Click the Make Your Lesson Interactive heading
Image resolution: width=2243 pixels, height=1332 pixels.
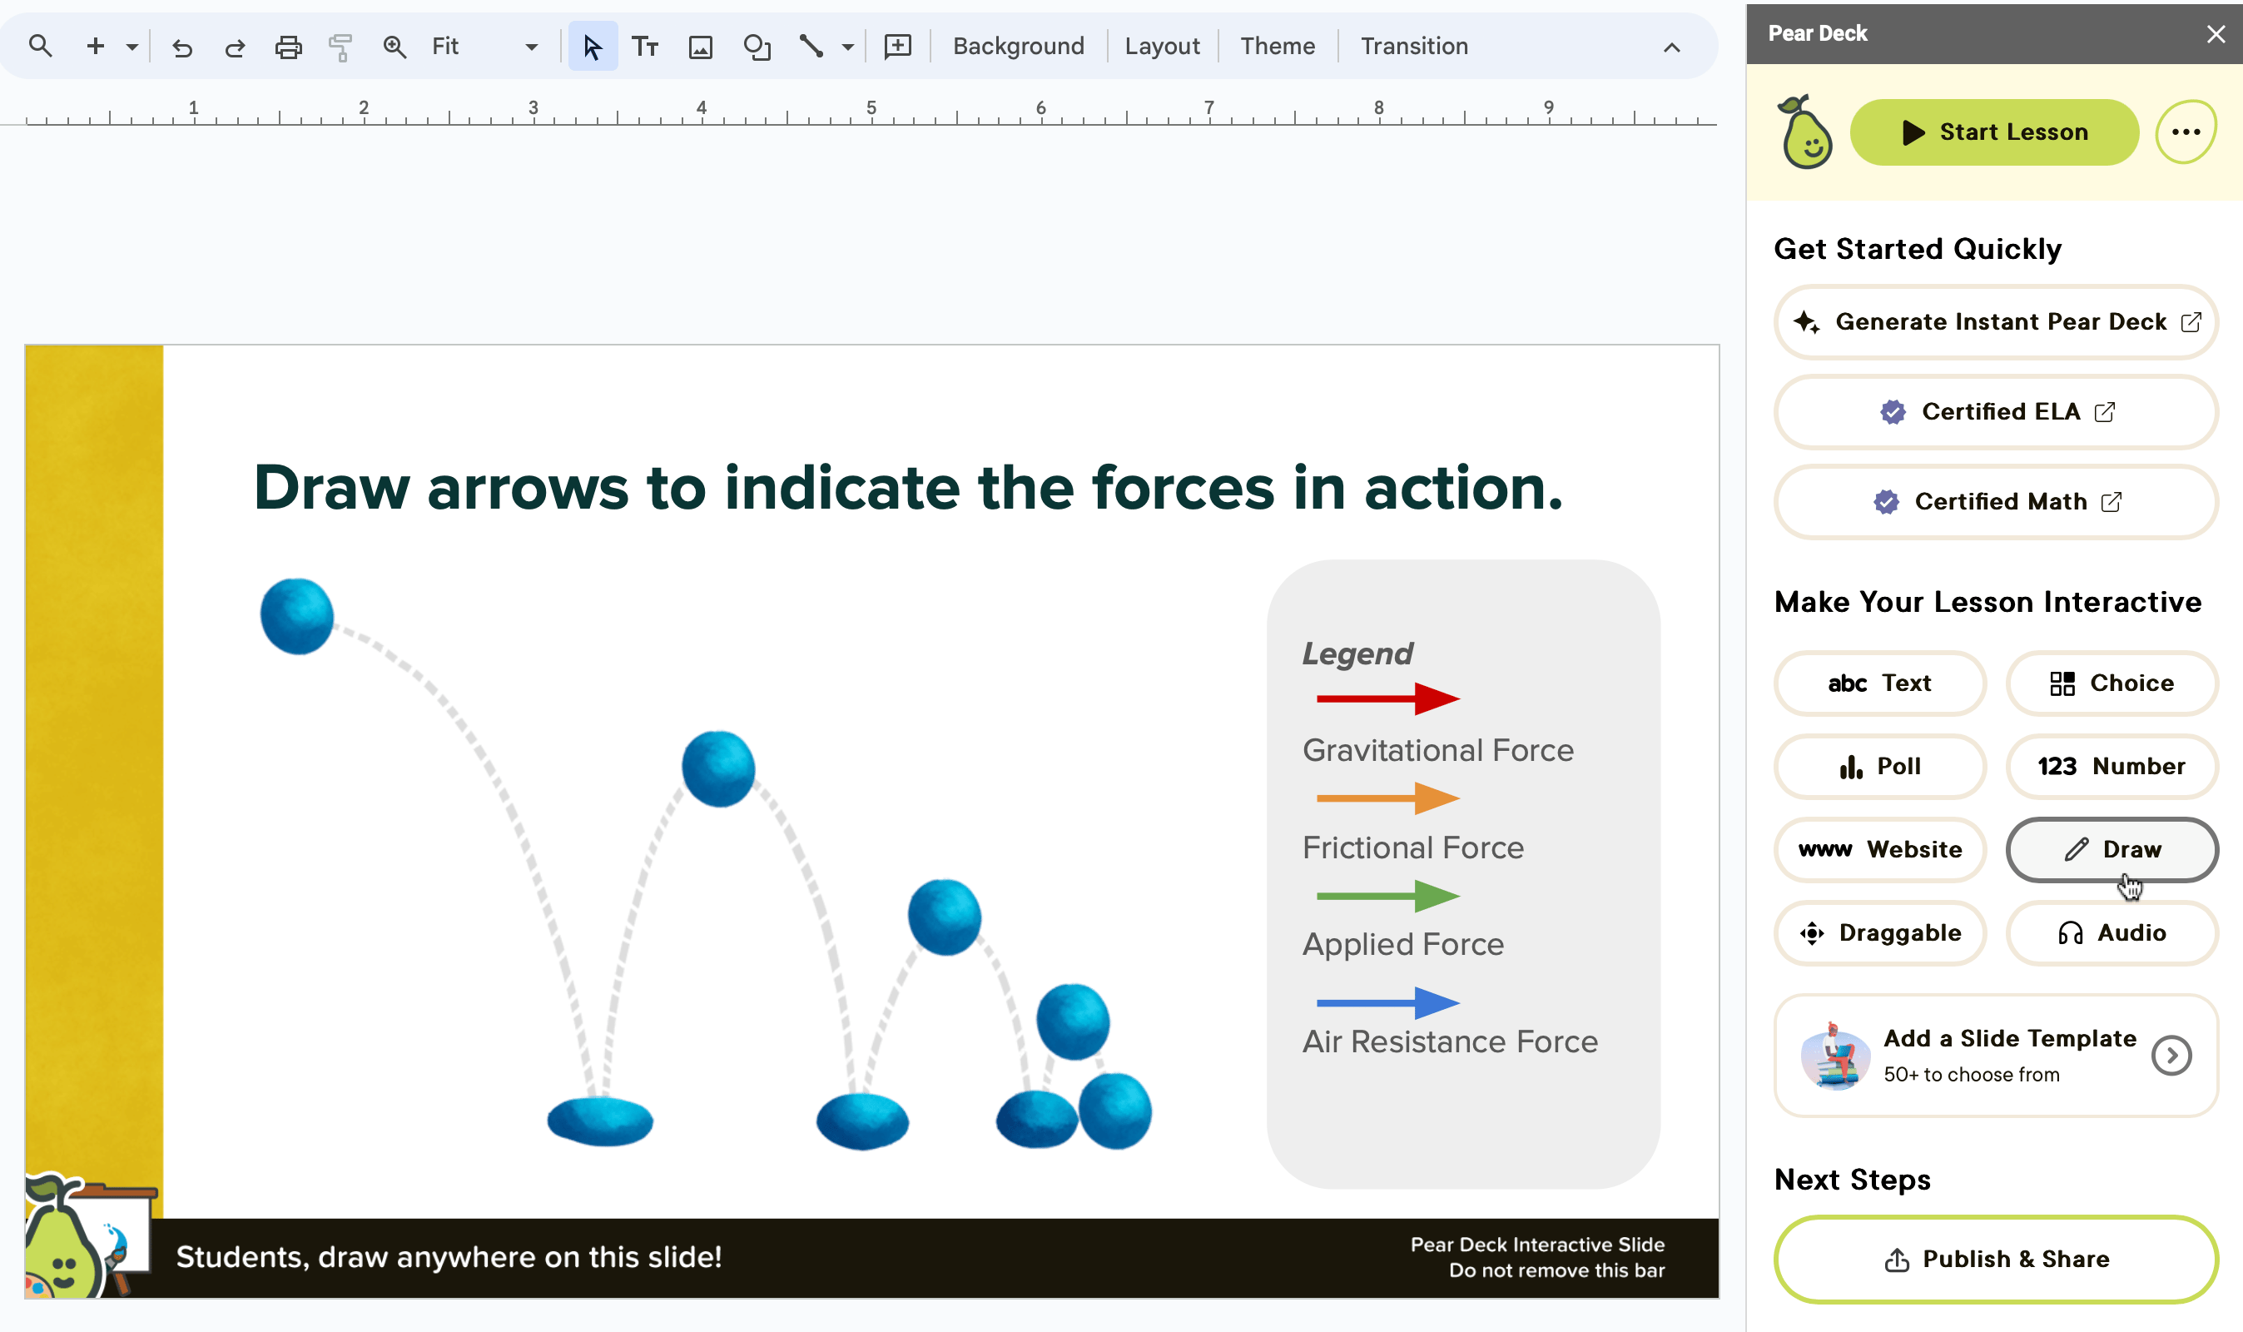pos(1987,601)
